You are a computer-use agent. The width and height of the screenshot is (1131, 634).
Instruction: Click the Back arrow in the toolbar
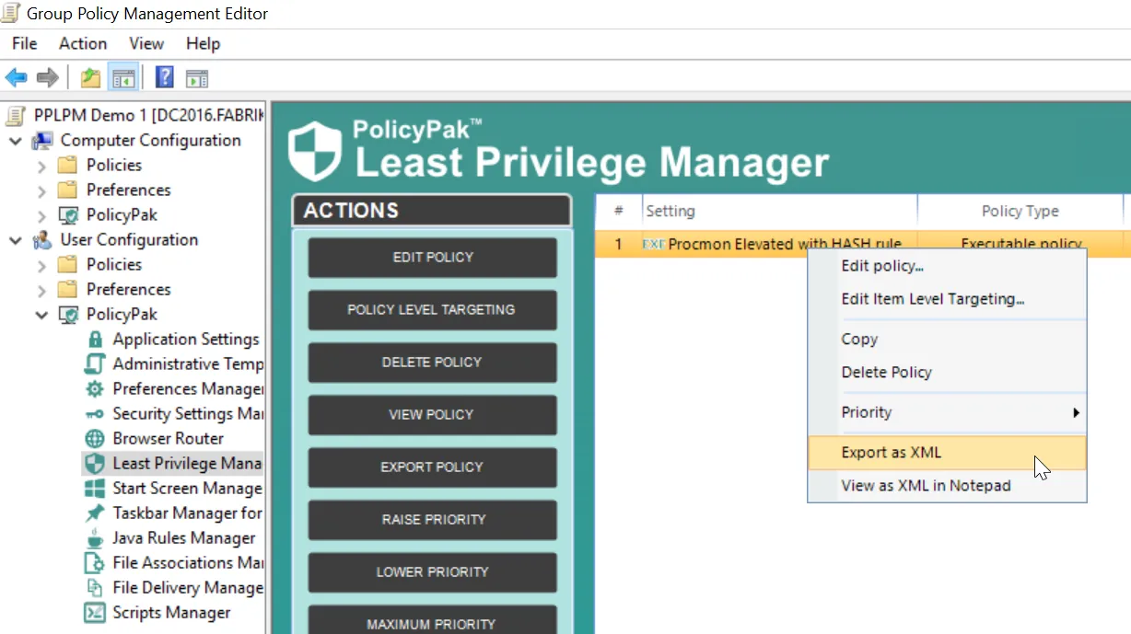[x=17, y=78]
